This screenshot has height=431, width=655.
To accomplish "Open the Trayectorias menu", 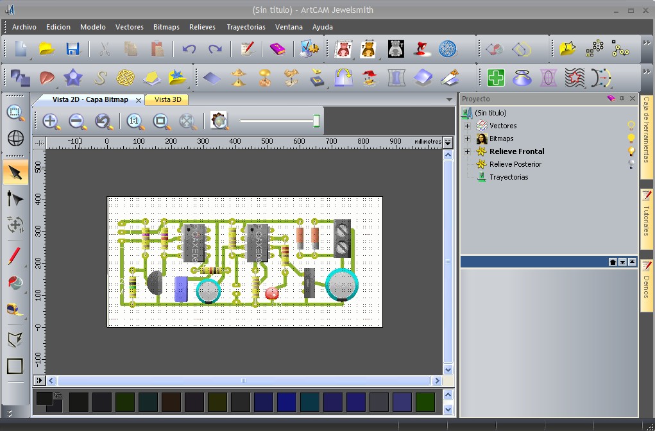I will point(246,27).
